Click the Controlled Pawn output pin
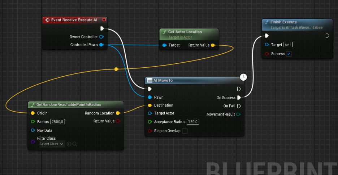 click(x=101, y=45)
